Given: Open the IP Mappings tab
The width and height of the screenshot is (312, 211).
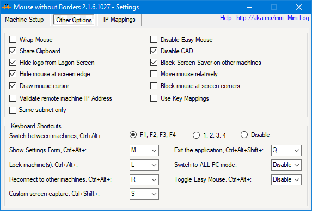Looking at the screenshot, I should coord(119,20).
